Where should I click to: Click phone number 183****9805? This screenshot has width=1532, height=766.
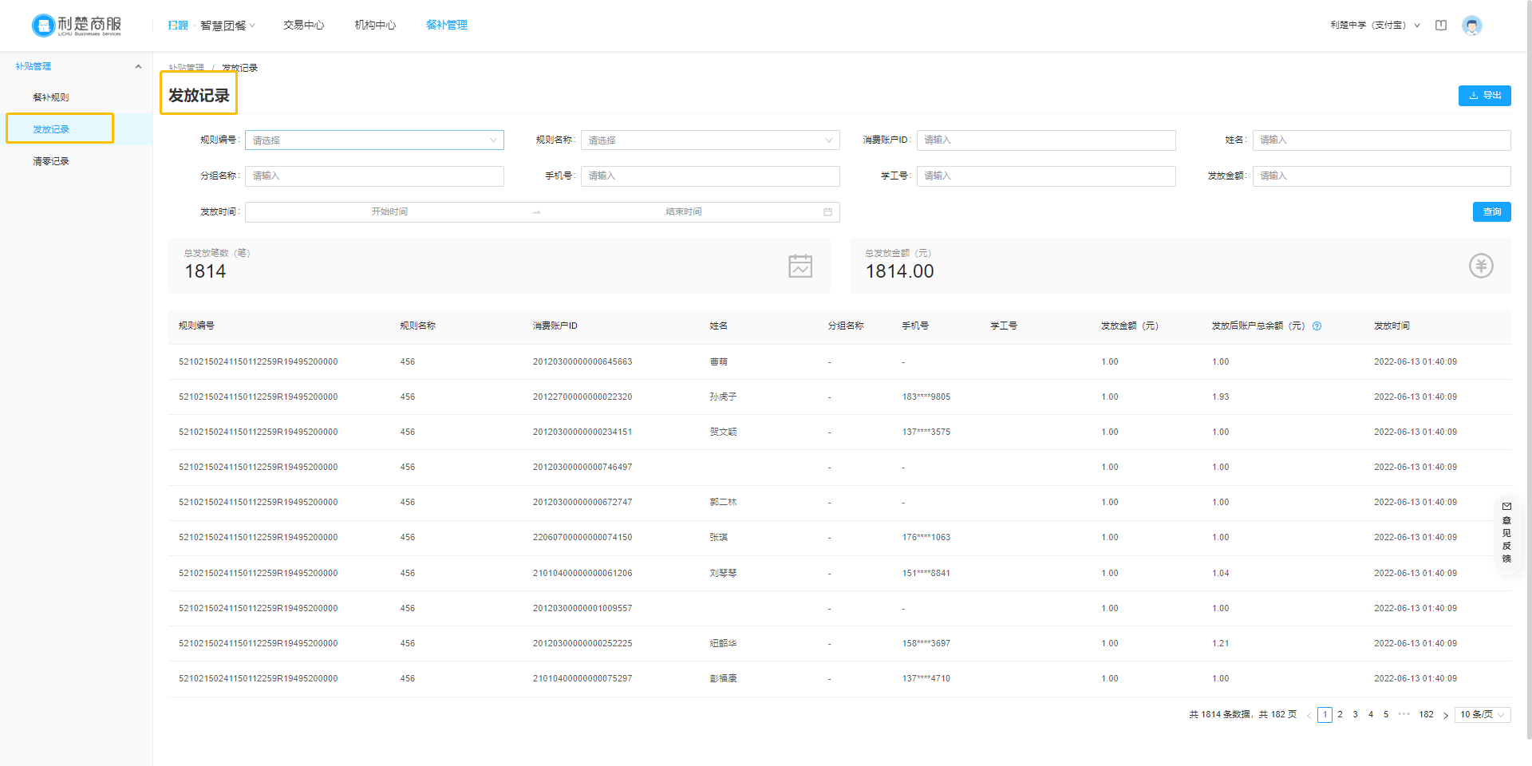click(926, 397)
